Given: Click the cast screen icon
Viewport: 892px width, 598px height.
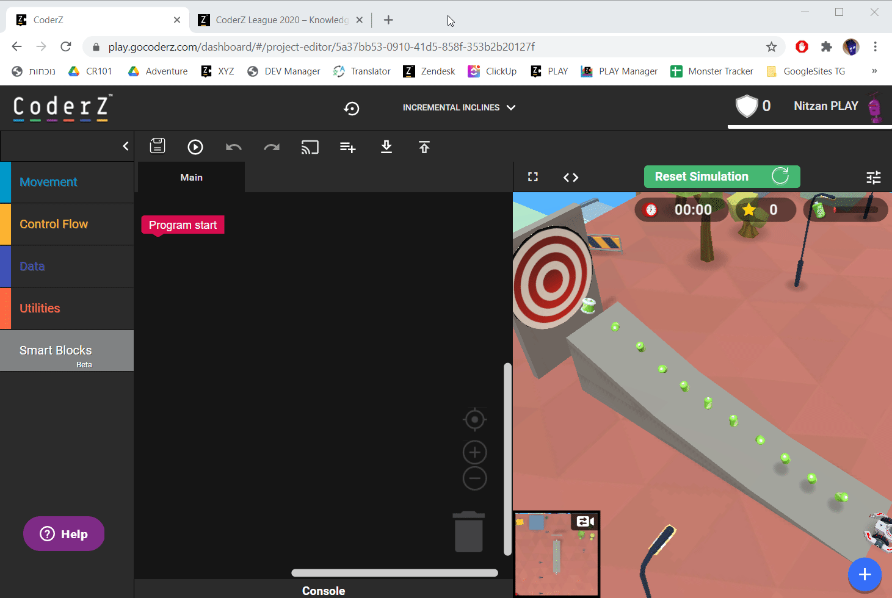Looking at the screenshot, I should [310, 147].
